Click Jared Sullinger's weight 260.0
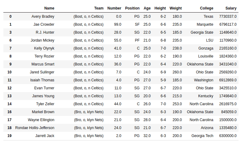Viewport: 240px width, 141px height. [177, 72]
